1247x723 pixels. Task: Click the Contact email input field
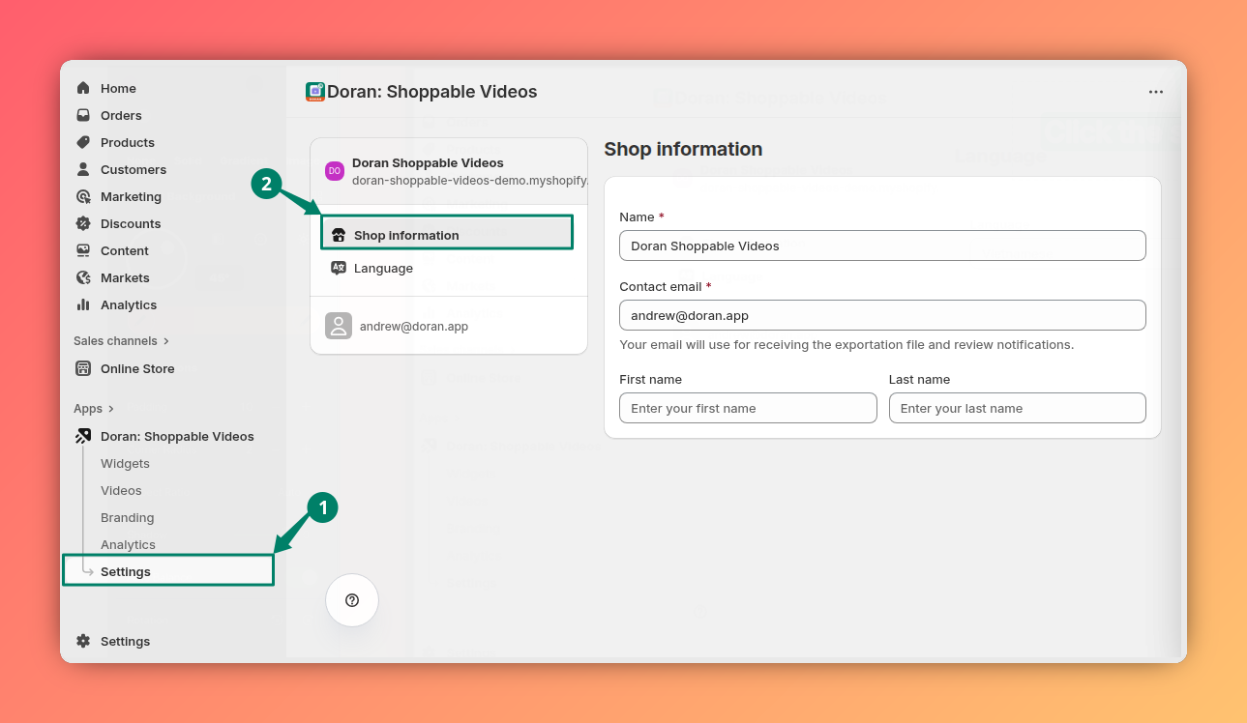(x=882, y=315)
